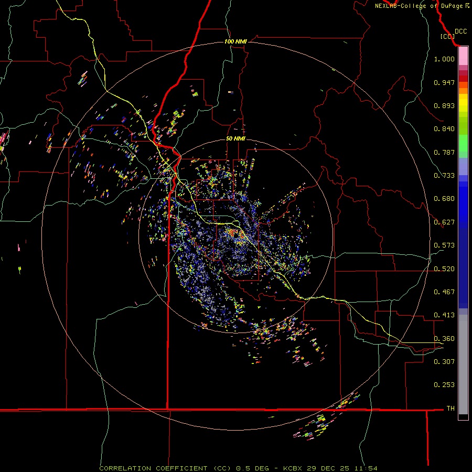Screen dimensions: 472x472
Task: Pick the bright green color scale segment
Action: tap(463, 143)
